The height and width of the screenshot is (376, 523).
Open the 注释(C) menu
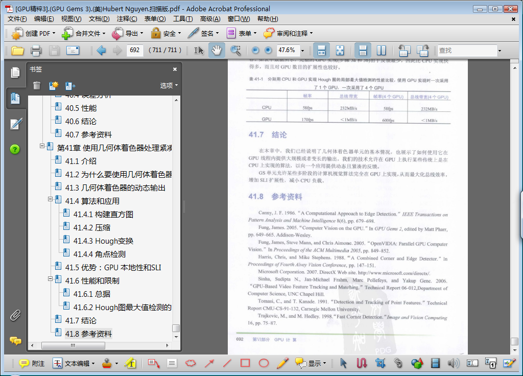pos(127,19)
